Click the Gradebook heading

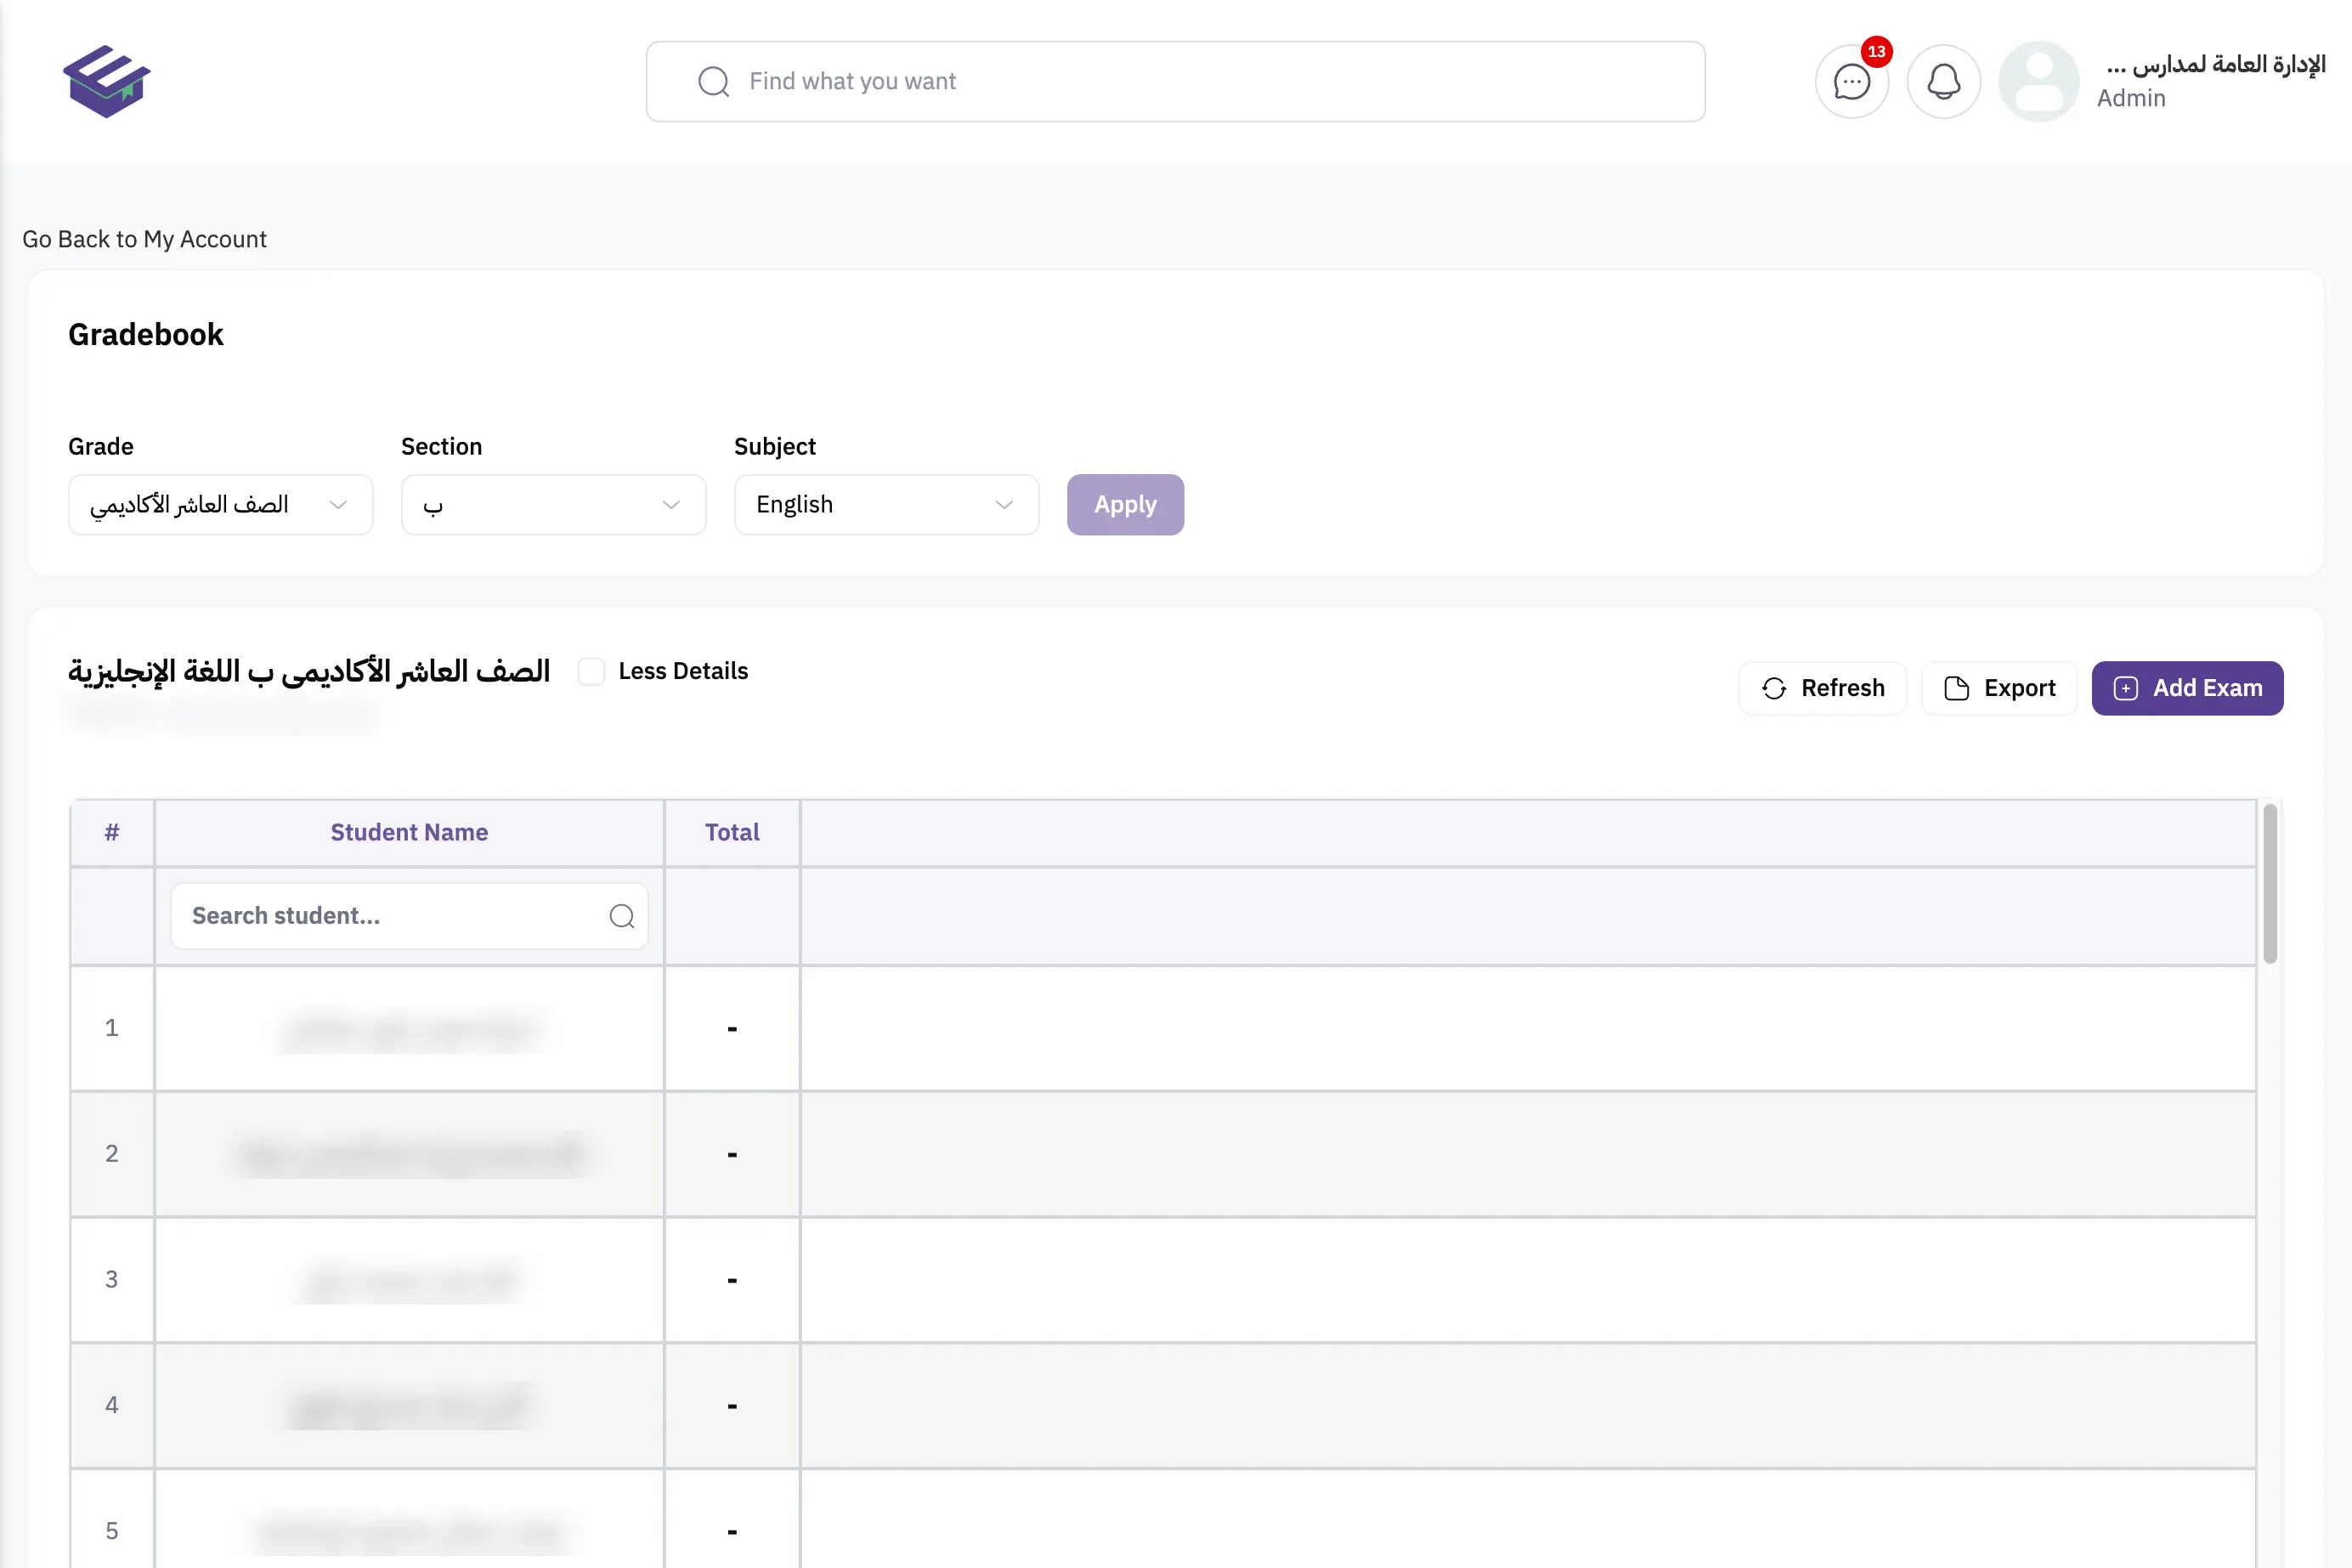click(x=146, y=335)
